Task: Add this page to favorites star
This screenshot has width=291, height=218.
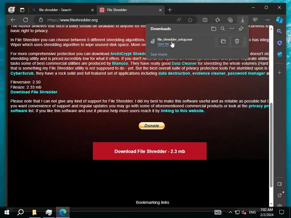Action: (x=190, y=20)
